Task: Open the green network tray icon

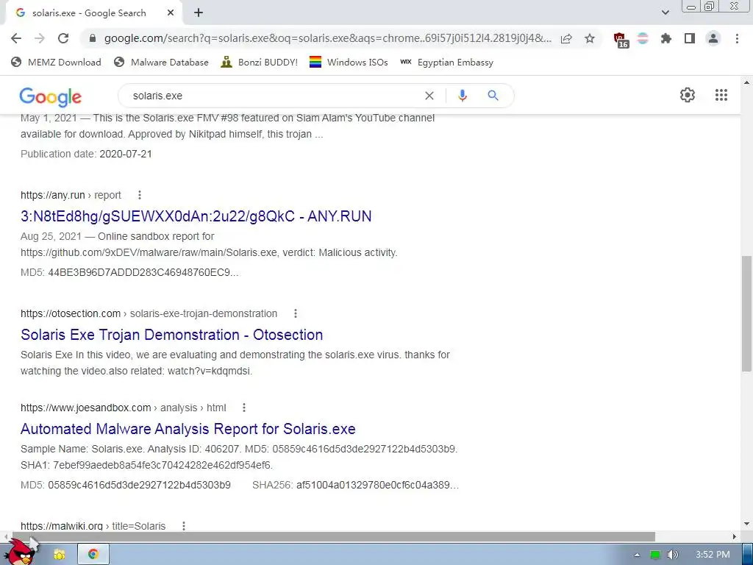Action: (655, 555)
